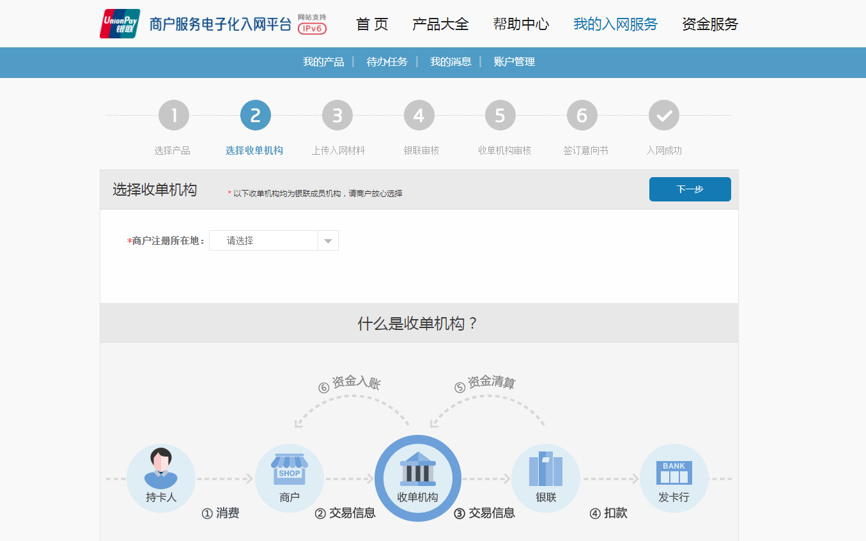Select the 请选择 region combo box
This screenshot has height=541, width=866.
tap(274, 240)
